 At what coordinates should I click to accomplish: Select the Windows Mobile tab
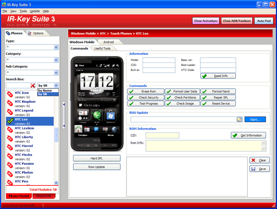coord(82,42)
